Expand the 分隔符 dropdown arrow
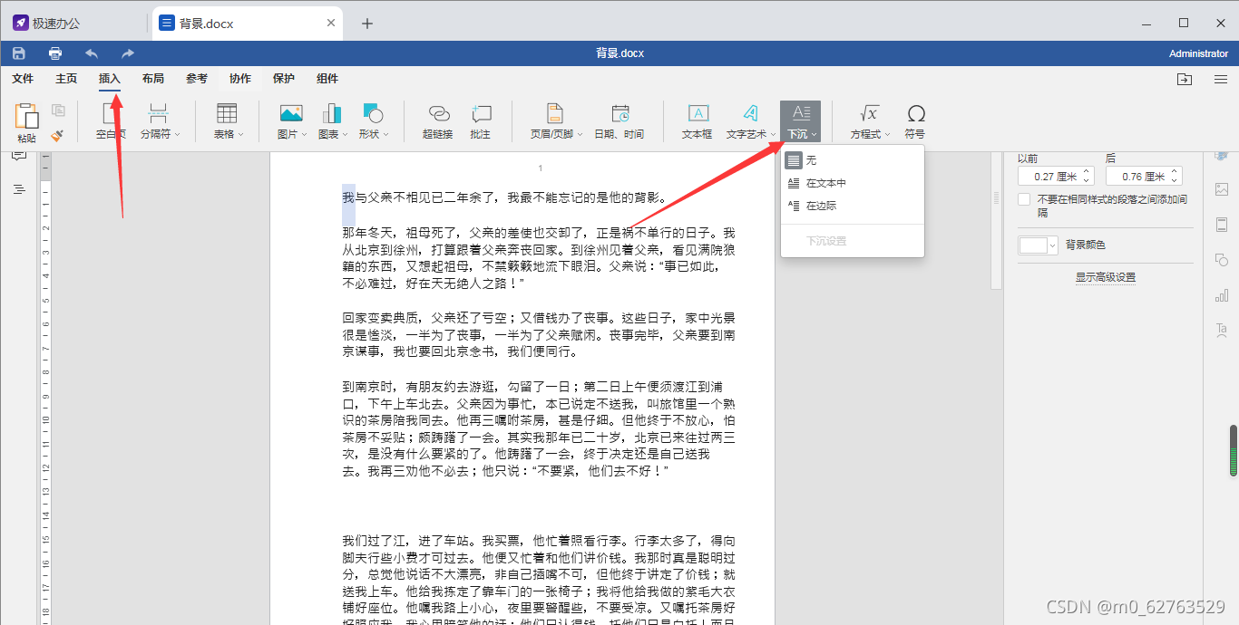This screenshot has height=625, width=1239. 179,132
